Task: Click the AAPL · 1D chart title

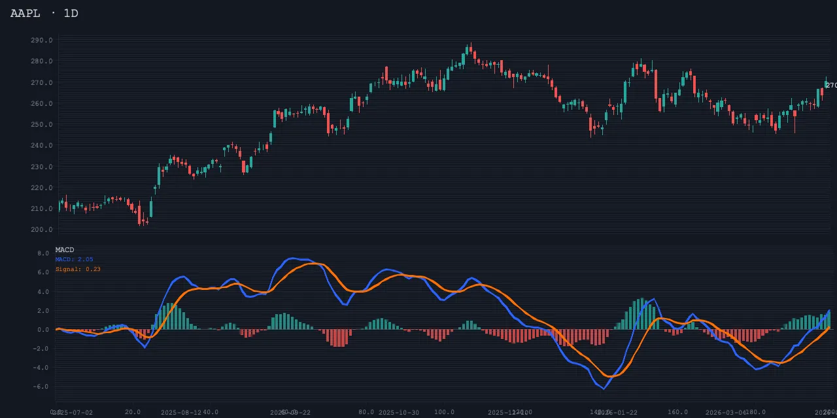Action: (x=44, y=14)
